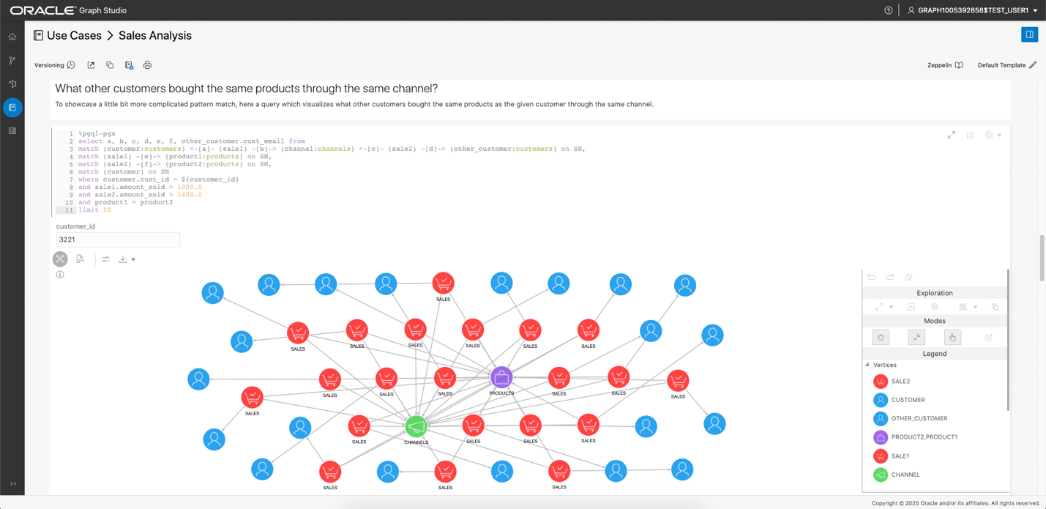Screen dimensions: 1046x509
Task: Open the Home page from sidebar
Action: pos(12,37)
